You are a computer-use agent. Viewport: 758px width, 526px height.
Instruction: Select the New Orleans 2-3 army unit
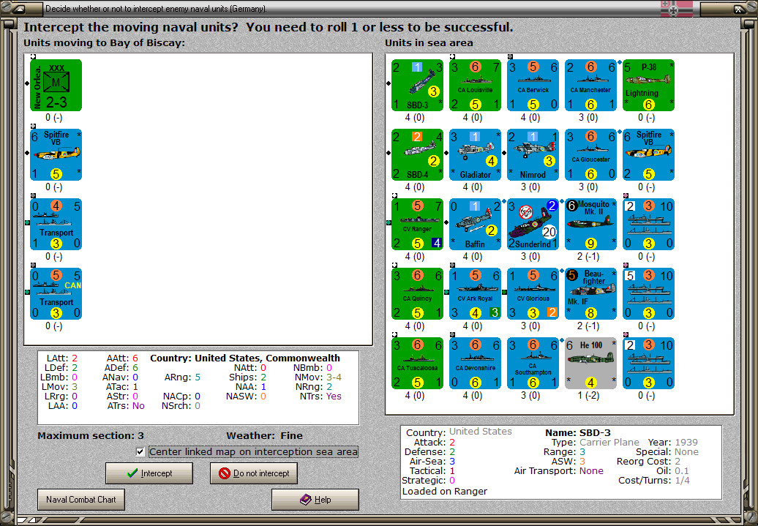point(56,85)
